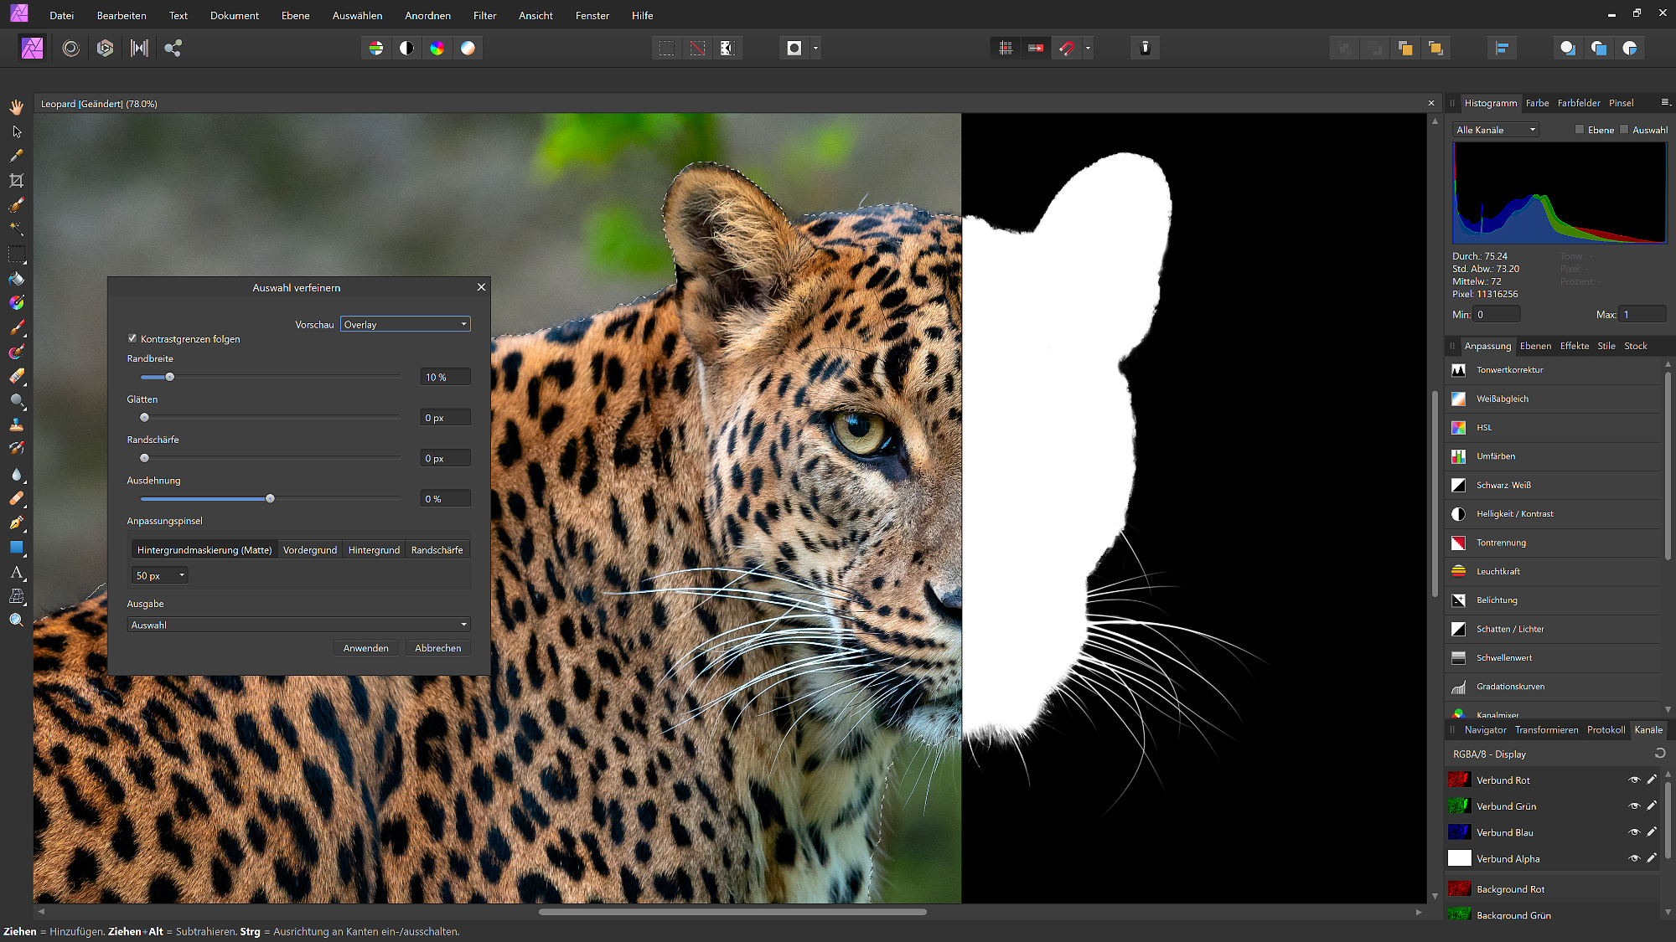Switch to the Ebenen tab
Screen dimensions: 1676x942
[1535, 346]
